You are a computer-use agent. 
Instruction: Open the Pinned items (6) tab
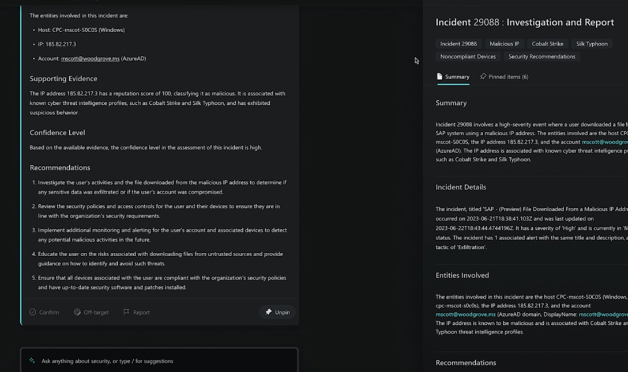click(504, 77)
